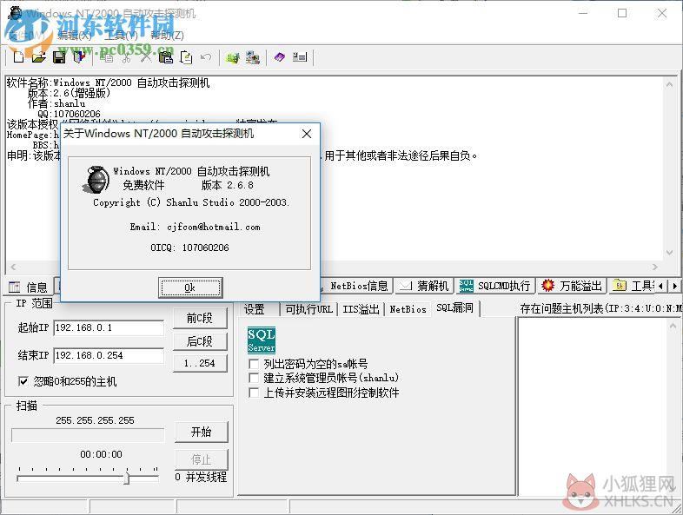Image resolution: width=683 pixels, height=515 pixels.
Task: Click the grenade app icon in title bar
Action: click(15, 13)
